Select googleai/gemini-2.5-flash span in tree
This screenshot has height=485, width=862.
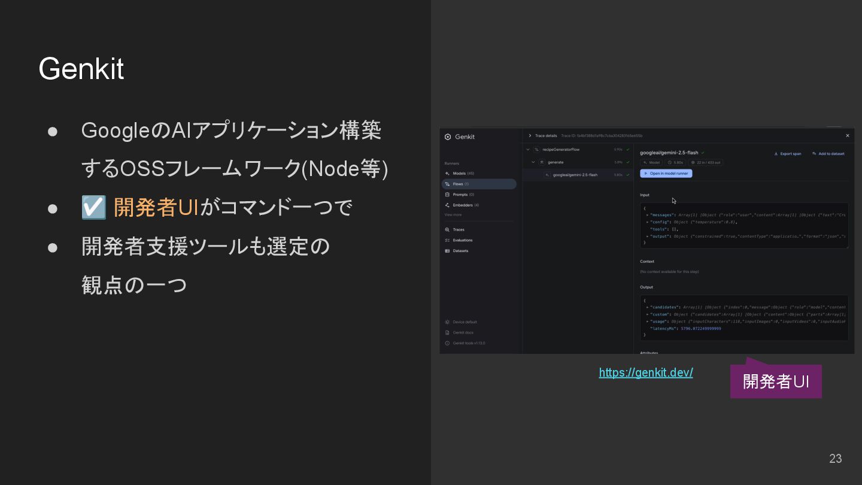pos(578,175)
